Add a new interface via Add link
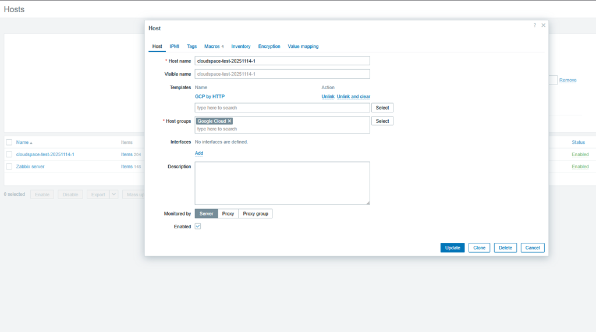Viewport: 596px width, 332px height. coord(199,153)
